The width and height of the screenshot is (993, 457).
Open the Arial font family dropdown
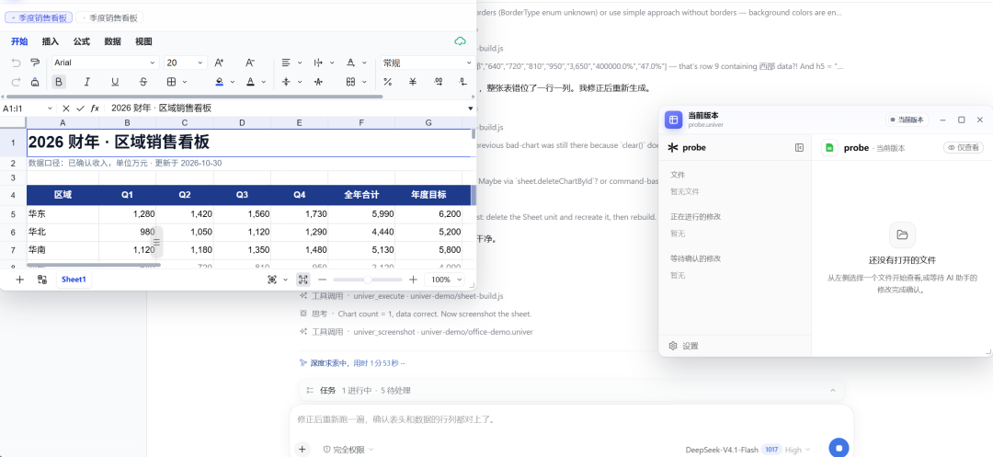[x=105, y=63]
